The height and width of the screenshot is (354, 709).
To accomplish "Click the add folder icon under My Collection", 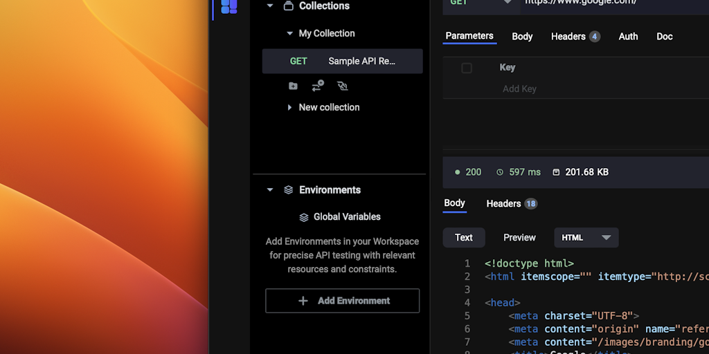I will pos(293,86).
